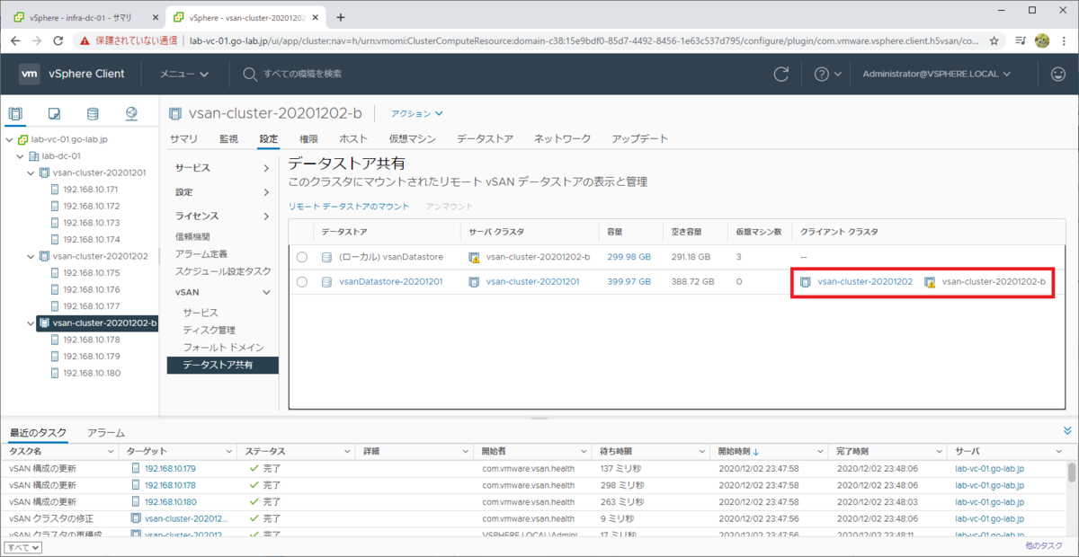The width and height of the screenshot is (1079, 557).
Task: Click the global search magnifier icon
Action: [x=250, y=74]
